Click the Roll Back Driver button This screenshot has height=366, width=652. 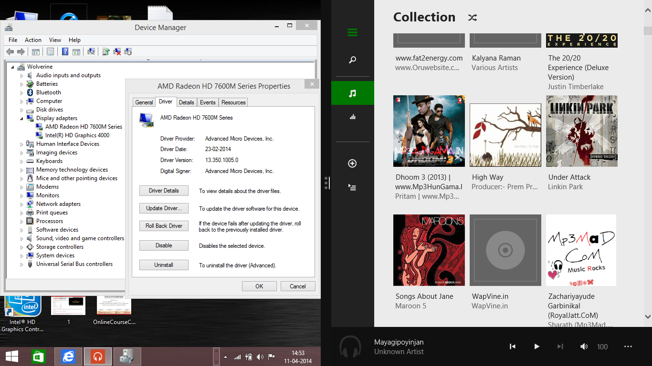click(x=164, y=226)
